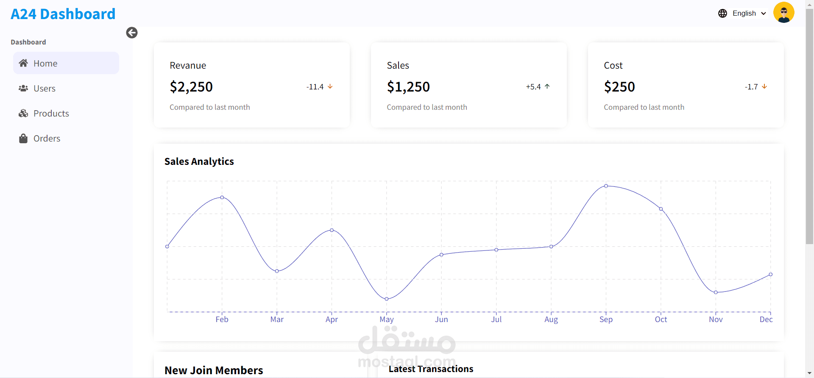Viewport: 814px width, 378px height.
Task: Open Products menu item
Action: [x=66, y=113]
